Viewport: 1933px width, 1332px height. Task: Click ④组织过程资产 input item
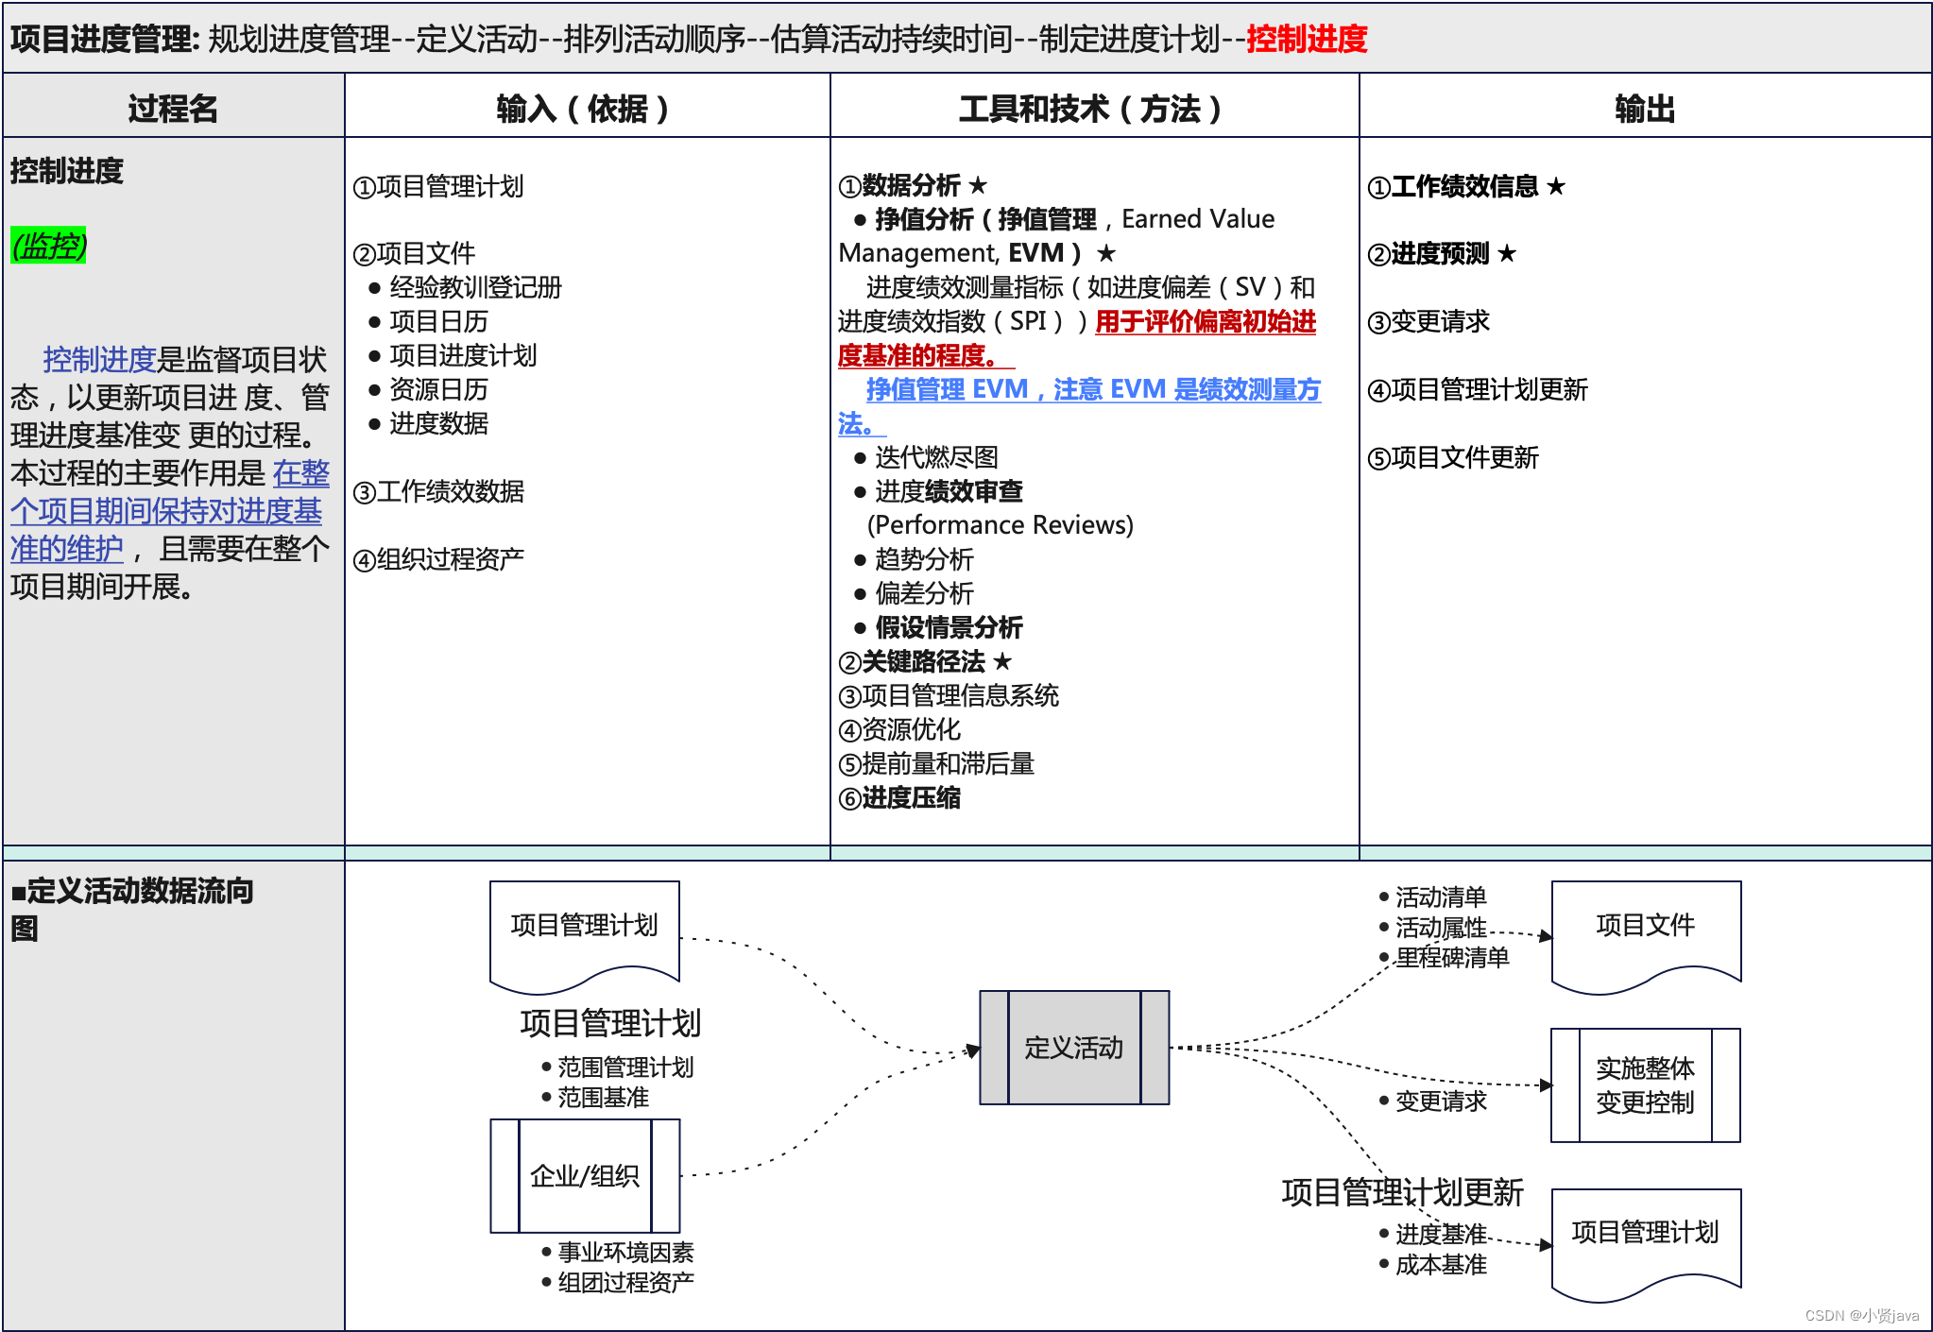[x=438, y=559]
